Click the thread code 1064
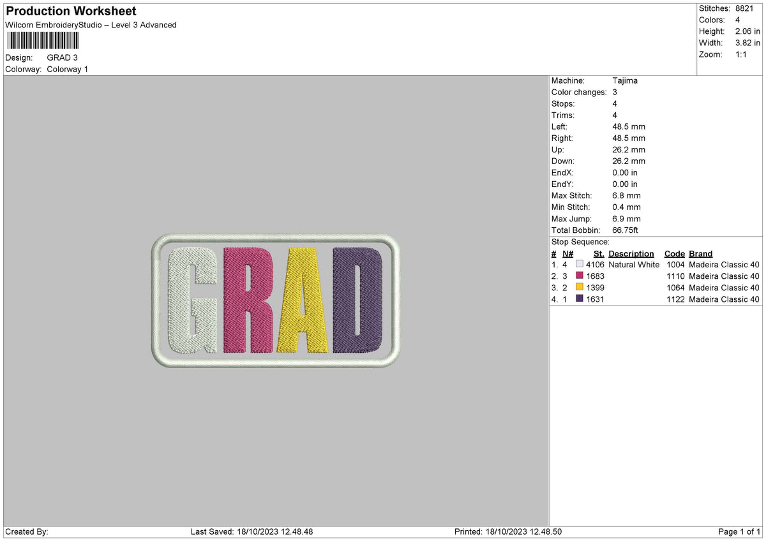The image size is (766, 541). [x=675, y=287]
